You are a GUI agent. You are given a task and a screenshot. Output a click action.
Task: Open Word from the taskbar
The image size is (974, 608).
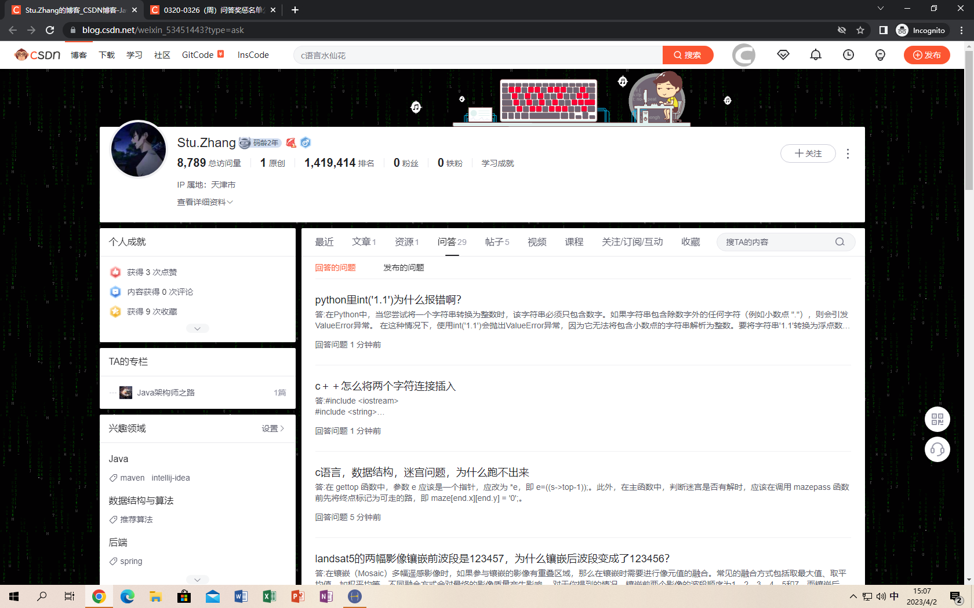click(241, 596)
